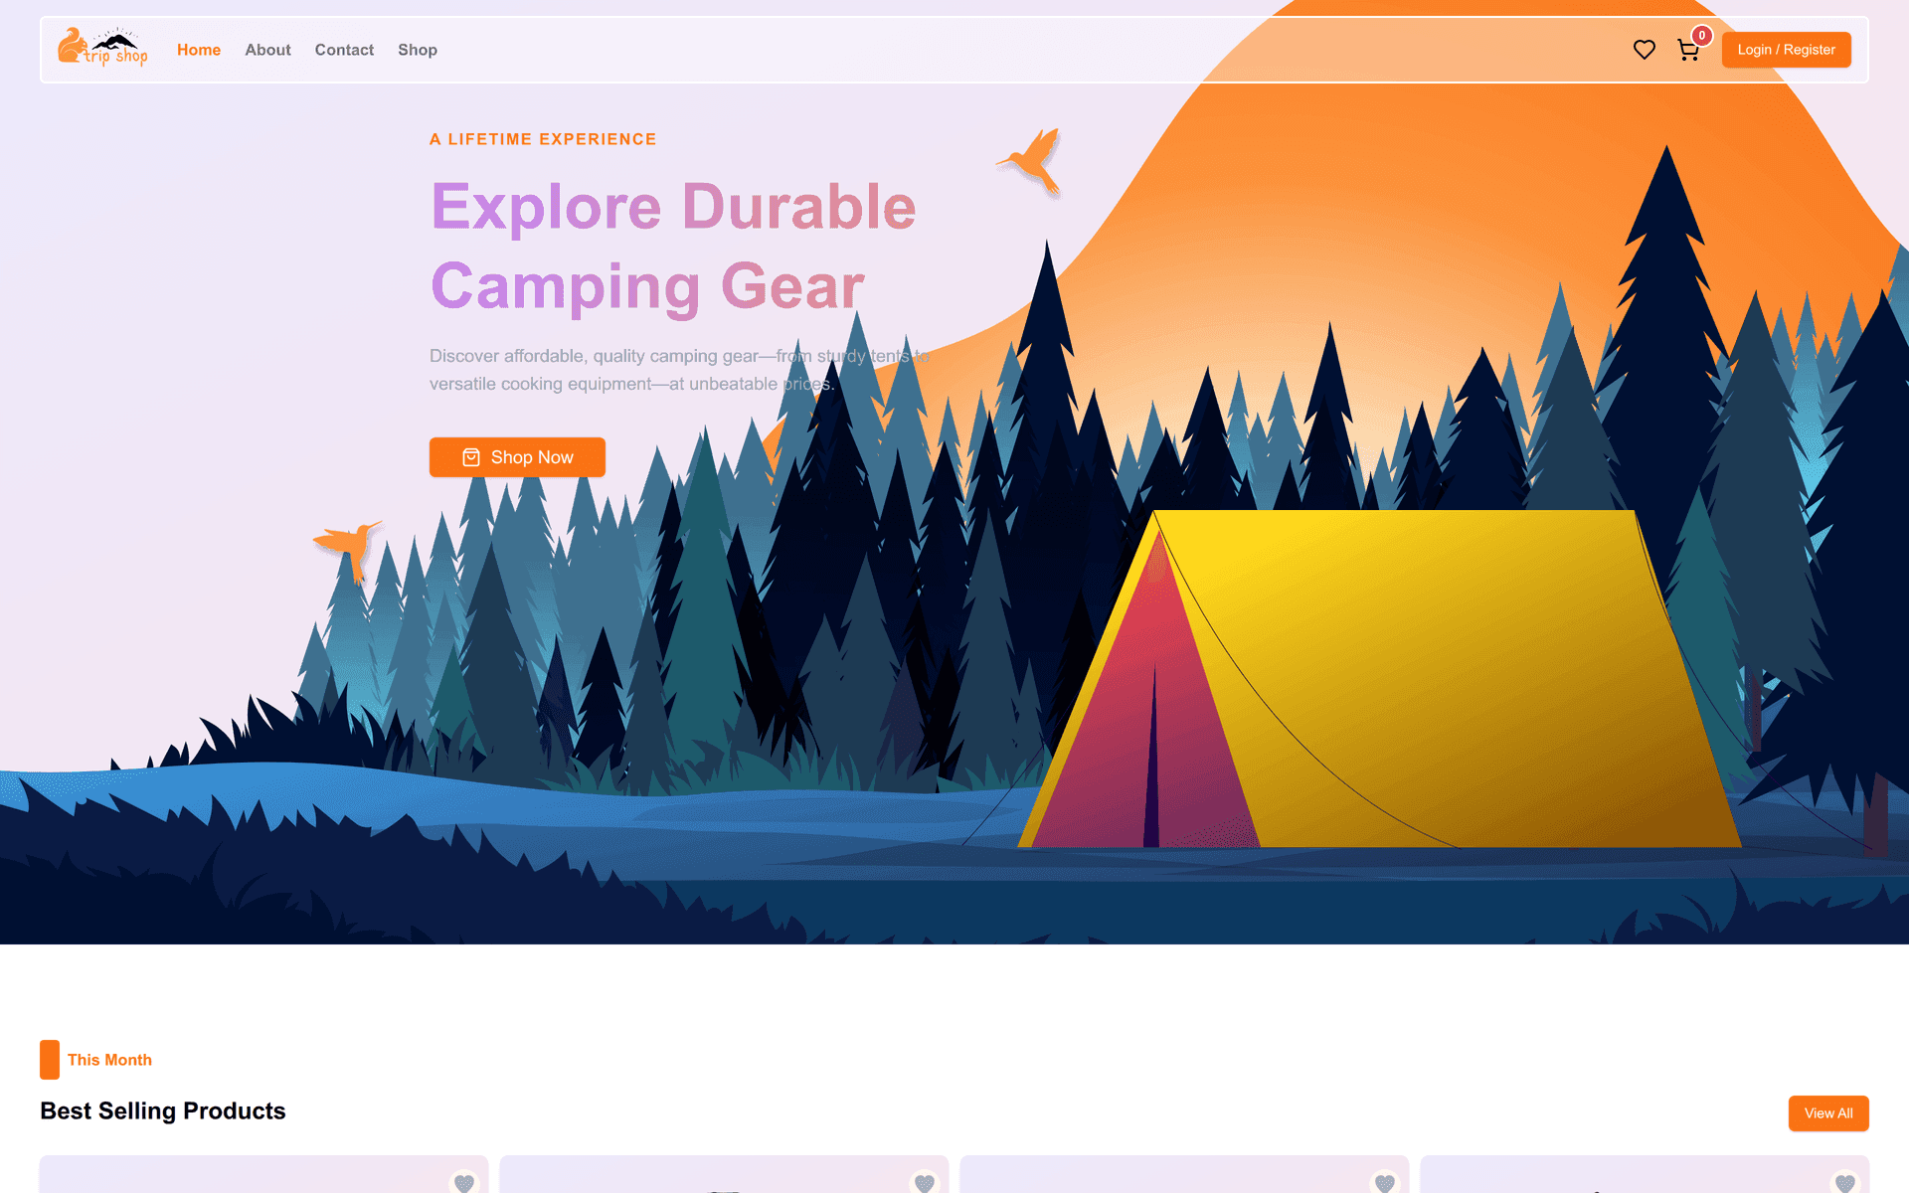Toggle wishlist heart on second product card
This screenshot has width=1909, height=1193.
[924, 1182]
